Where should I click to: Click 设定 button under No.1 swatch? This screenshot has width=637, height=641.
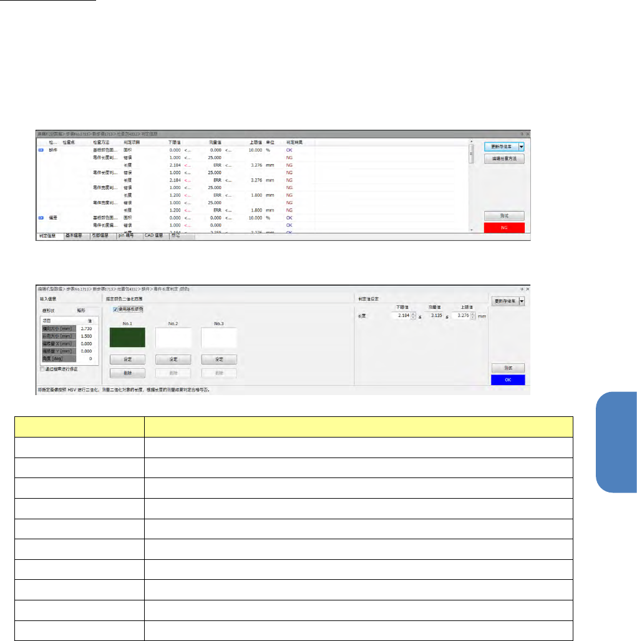pos(127,360)
